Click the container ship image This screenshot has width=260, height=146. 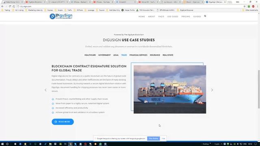tap(170, 89)
